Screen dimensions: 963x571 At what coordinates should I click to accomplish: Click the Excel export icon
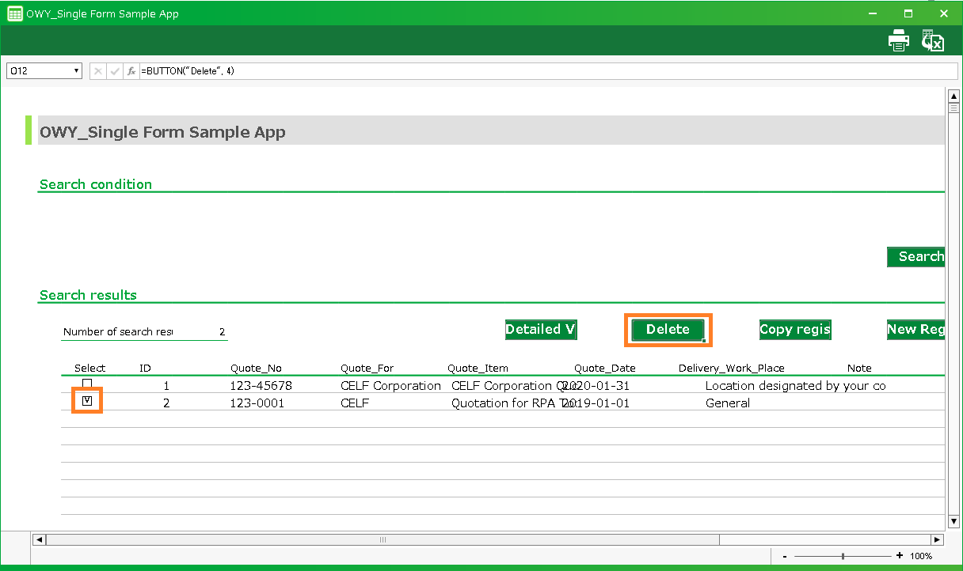click(932, 40)
